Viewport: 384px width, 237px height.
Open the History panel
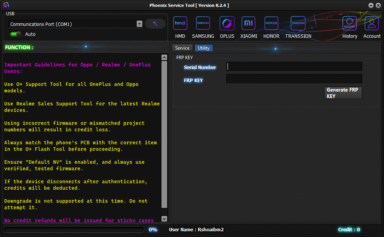[x=349, y=23]
